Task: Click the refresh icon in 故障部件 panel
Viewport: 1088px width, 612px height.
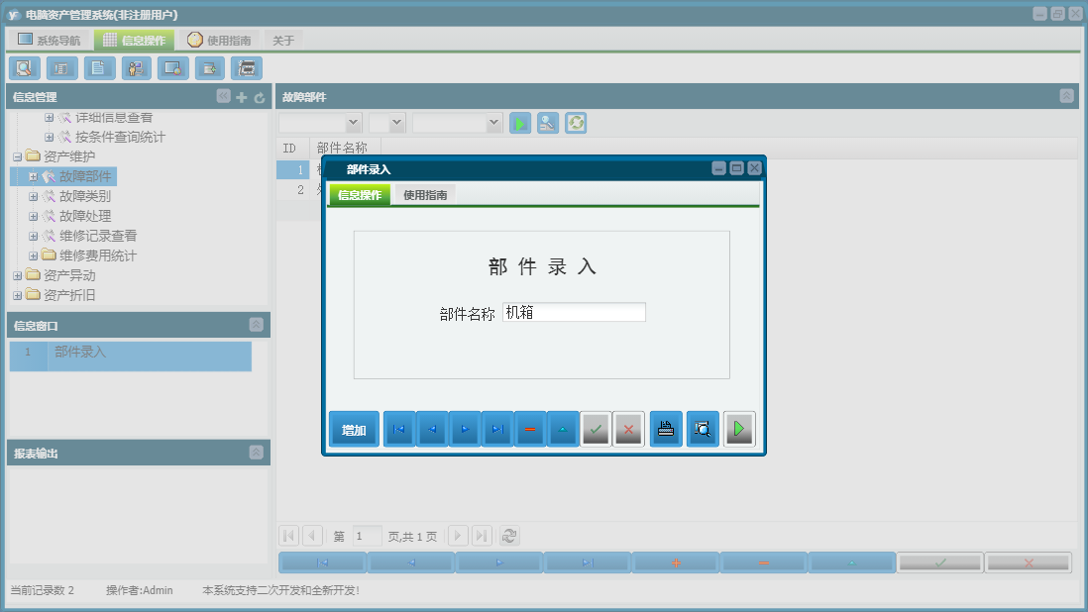Action: [576, 123]
